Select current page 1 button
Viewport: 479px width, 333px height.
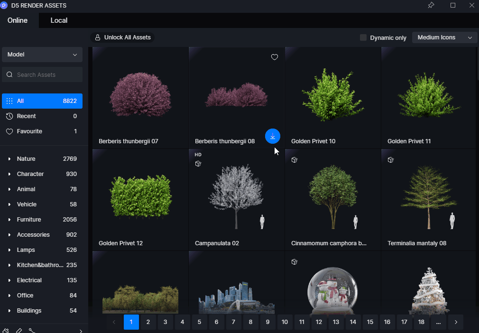[131, 322]
